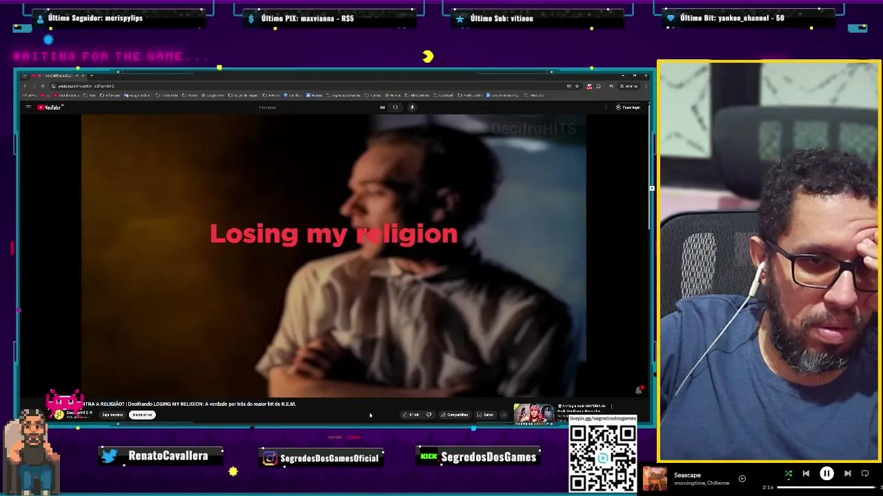Toggle Spotify repeat button

click(865, 474)
